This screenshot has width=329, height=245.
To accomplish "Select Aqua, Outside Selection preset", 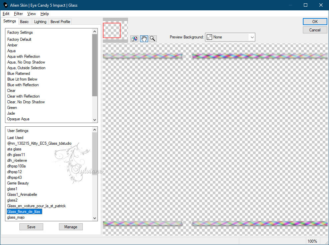I will click(26, 68).
